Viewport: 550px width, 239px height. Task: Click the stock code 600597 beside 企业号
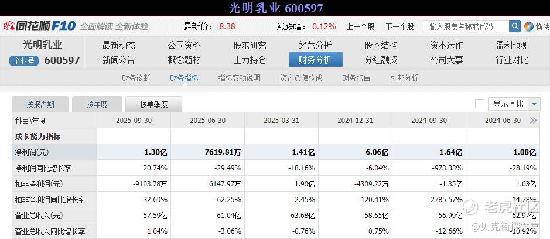(x=62, y=61)
